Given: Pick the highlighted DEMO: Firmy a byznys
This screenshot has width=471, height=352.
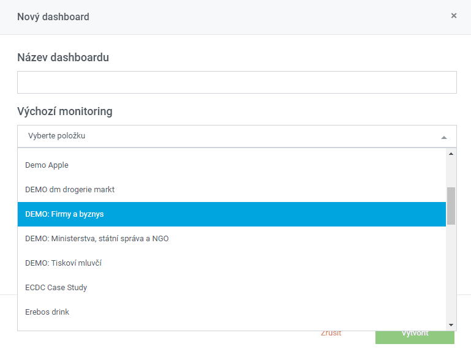Looking at the screenshot, I should point(232,214).
